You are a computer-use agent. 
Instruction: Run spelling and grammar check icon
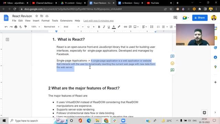click(21, 27)
